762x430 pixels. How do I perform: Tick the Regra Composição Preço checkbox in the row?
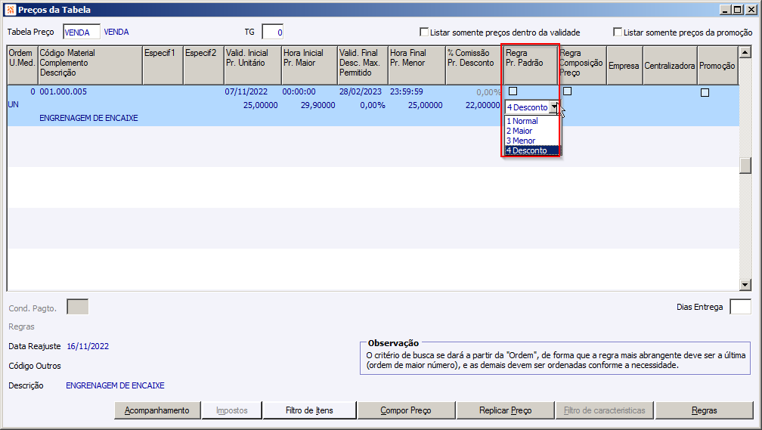click(567, 91)
